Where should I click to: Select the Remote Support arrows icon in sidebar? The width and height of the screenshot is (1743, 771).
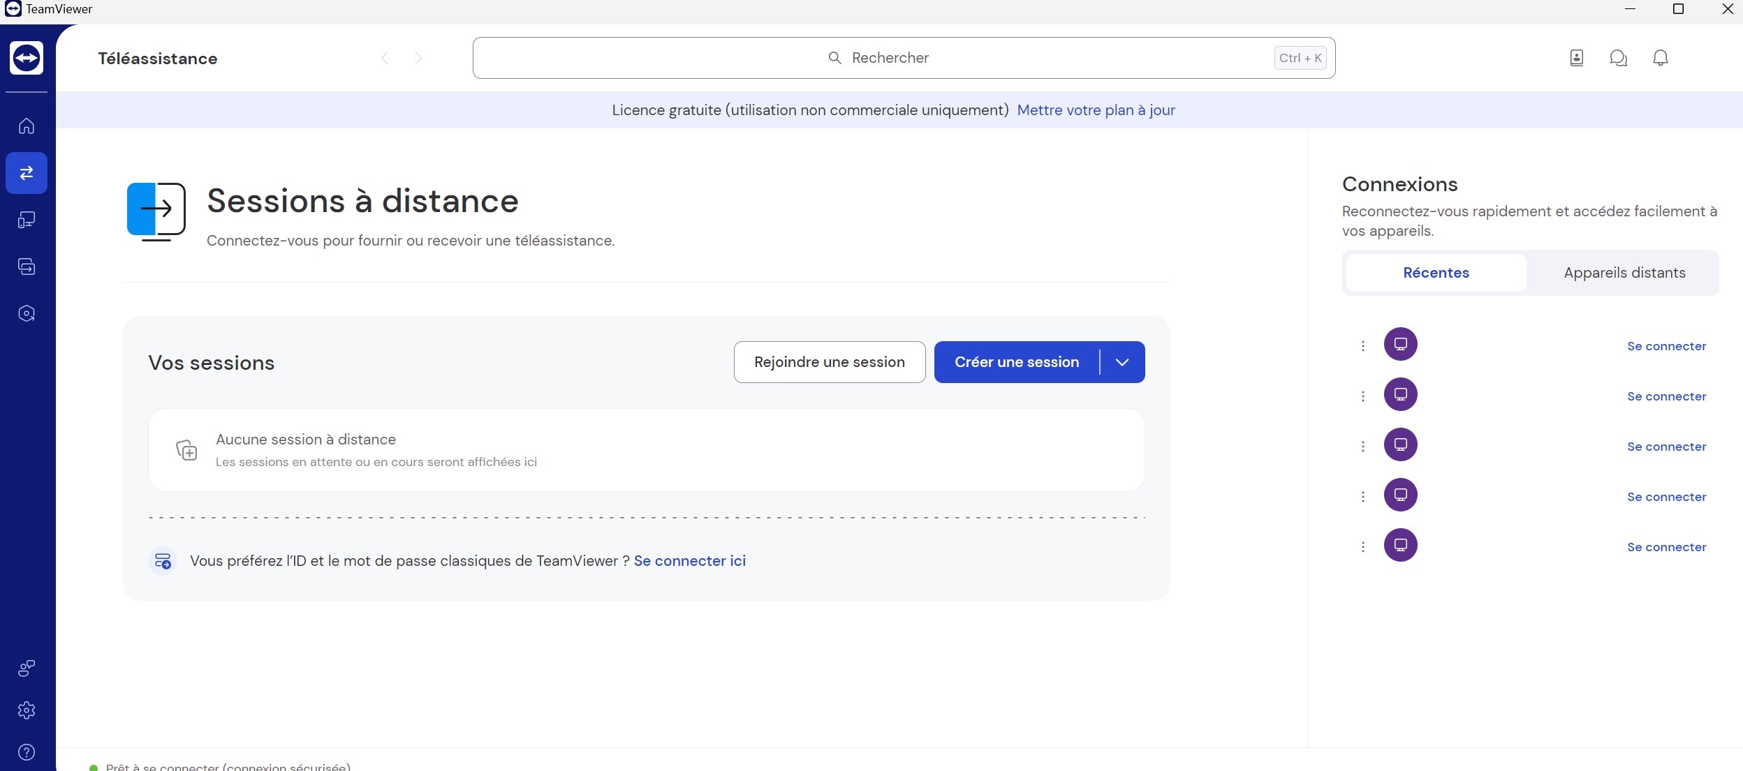point(27,173)
